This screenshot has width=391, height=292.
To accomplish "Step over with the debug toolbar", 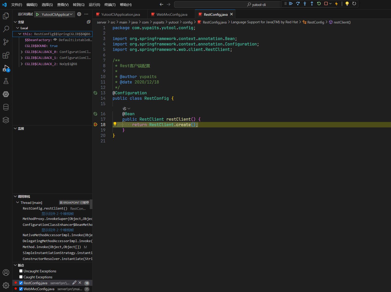I will (298, 4).
